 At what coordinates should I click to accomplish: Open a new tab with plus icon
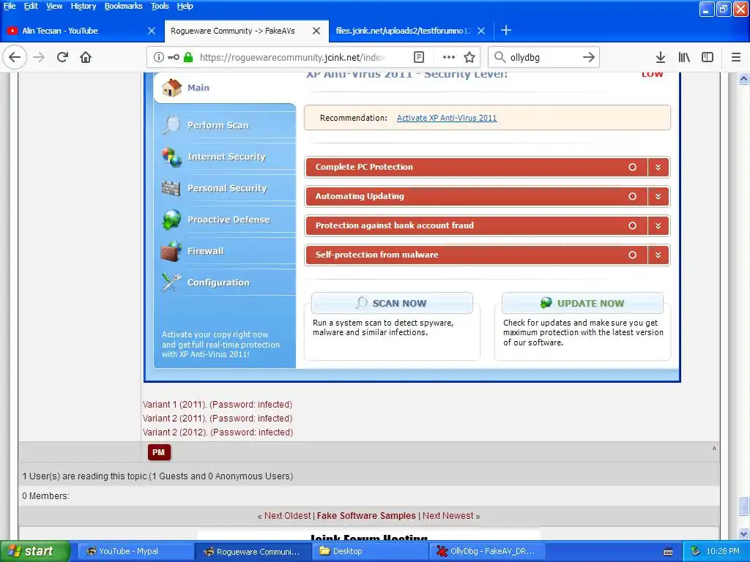(x=506, y=31)
